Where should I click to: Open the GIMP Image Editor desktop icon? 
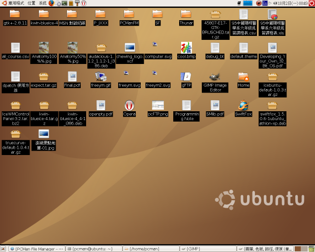pos(215,77)
